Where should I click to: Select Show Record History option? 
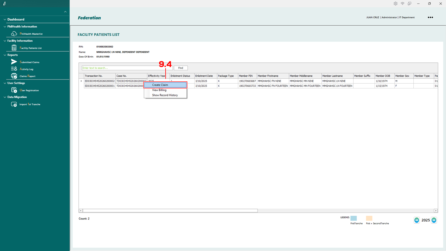(x=165, y=95)
